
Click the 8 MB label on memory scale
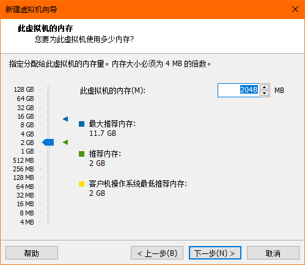pyautogui.click(x=27, y=213)
